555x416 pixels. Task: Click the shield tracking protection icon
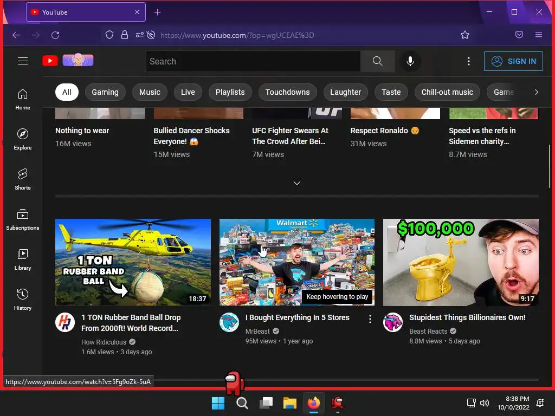pos(109,35)
